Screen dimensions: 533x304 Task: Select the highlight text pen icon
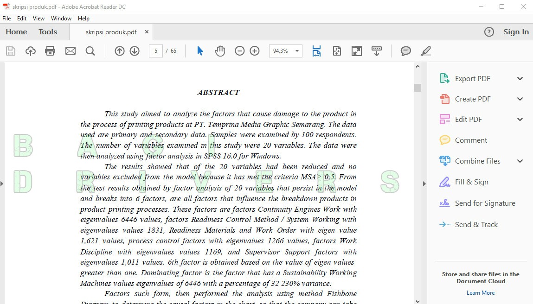425,51
